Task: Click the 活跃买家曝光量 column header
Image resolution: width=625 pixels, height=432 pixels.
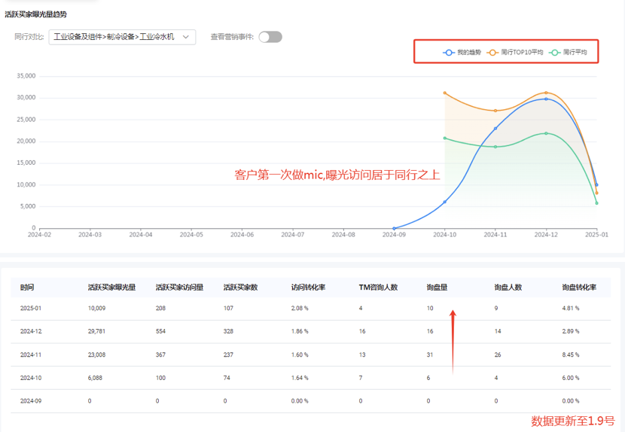Action: pyautogui.click(x=112, y=287)
